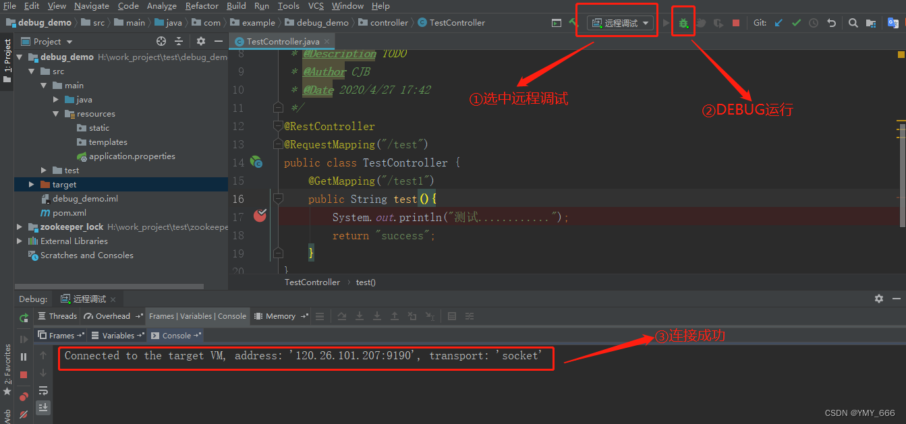Open the Refactor menu
This screenshot has height=424, width=906.
click(x=202, y=6)
